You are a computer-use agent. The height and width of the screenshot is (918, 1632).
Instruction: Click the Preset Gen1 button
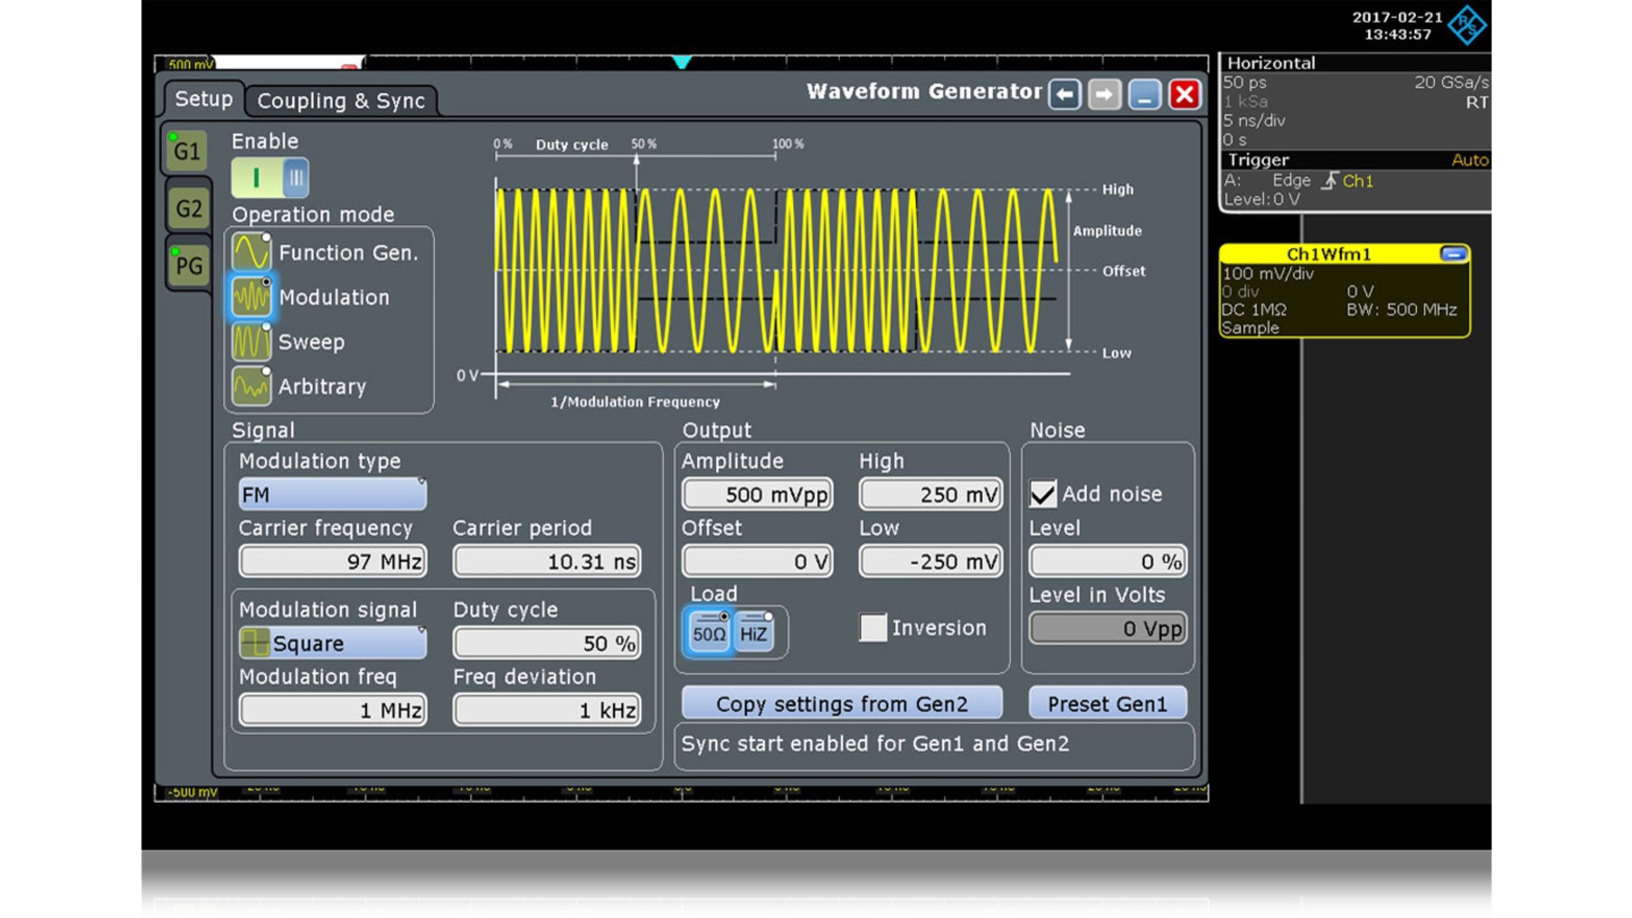pyautogui.click(x=1107, y=703)
